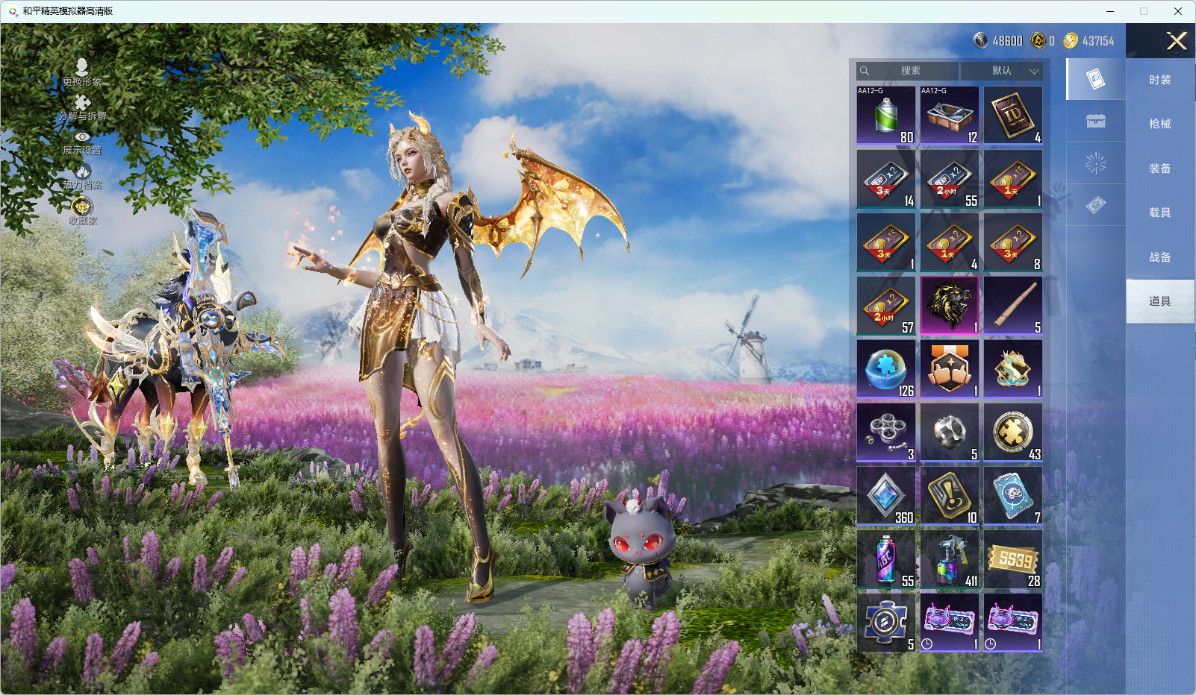
Task: Select the blue diamond crystal item
Action: (886, 495)
